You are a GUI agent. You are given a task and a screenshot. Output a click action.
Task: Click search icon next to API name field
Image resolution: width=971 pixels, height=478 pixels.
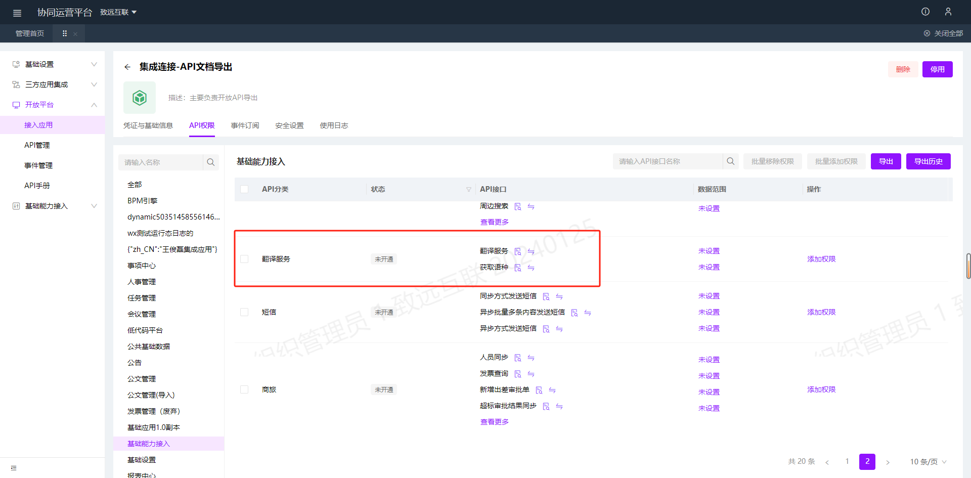730,161
